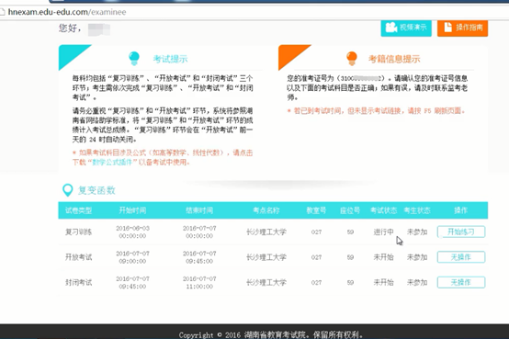
Task: Click the 考点名称 column header
Action: pyautogui.click(x=266, y=210)
